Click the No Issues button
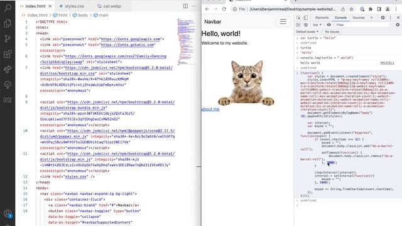 point(332,32)
